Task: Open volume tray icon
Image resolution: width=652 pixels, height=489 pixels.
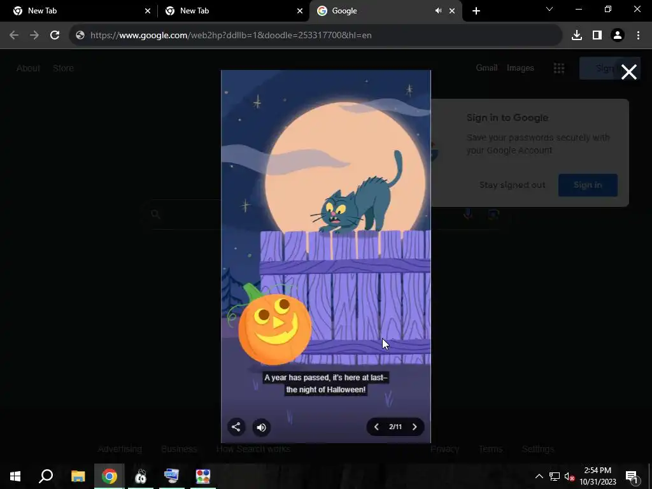Action: point(569,476)
